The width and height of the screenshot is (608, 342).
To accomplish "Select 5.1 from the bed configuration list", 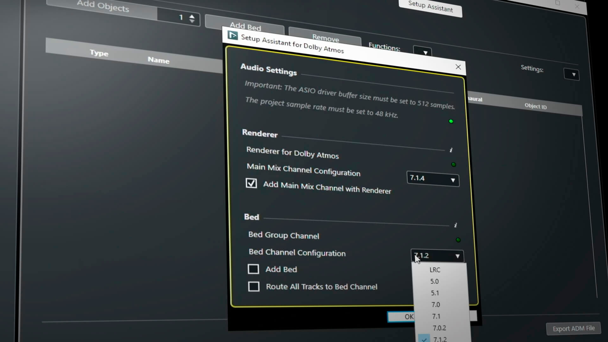I will tap(435, 293).
